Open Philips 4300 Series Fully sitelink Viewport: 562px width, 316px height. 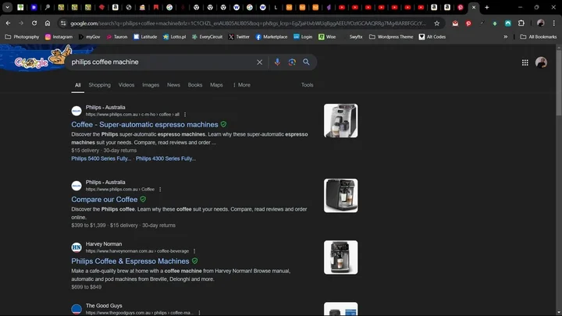(166, 158)
